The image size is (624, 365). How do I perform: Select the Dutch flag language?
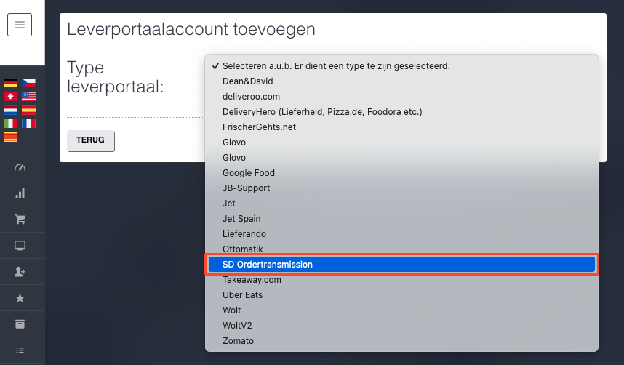(x=10, y=110)
